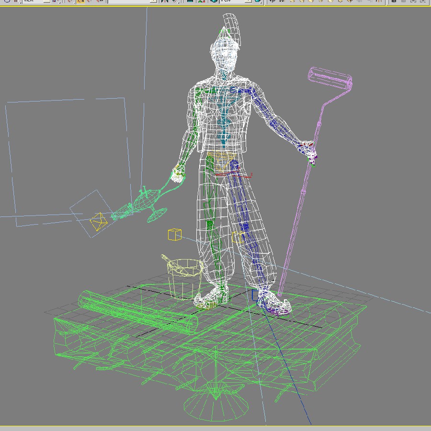The image size is (431, 431).
Task: Select the blue thigh bone
Action: 239,195
